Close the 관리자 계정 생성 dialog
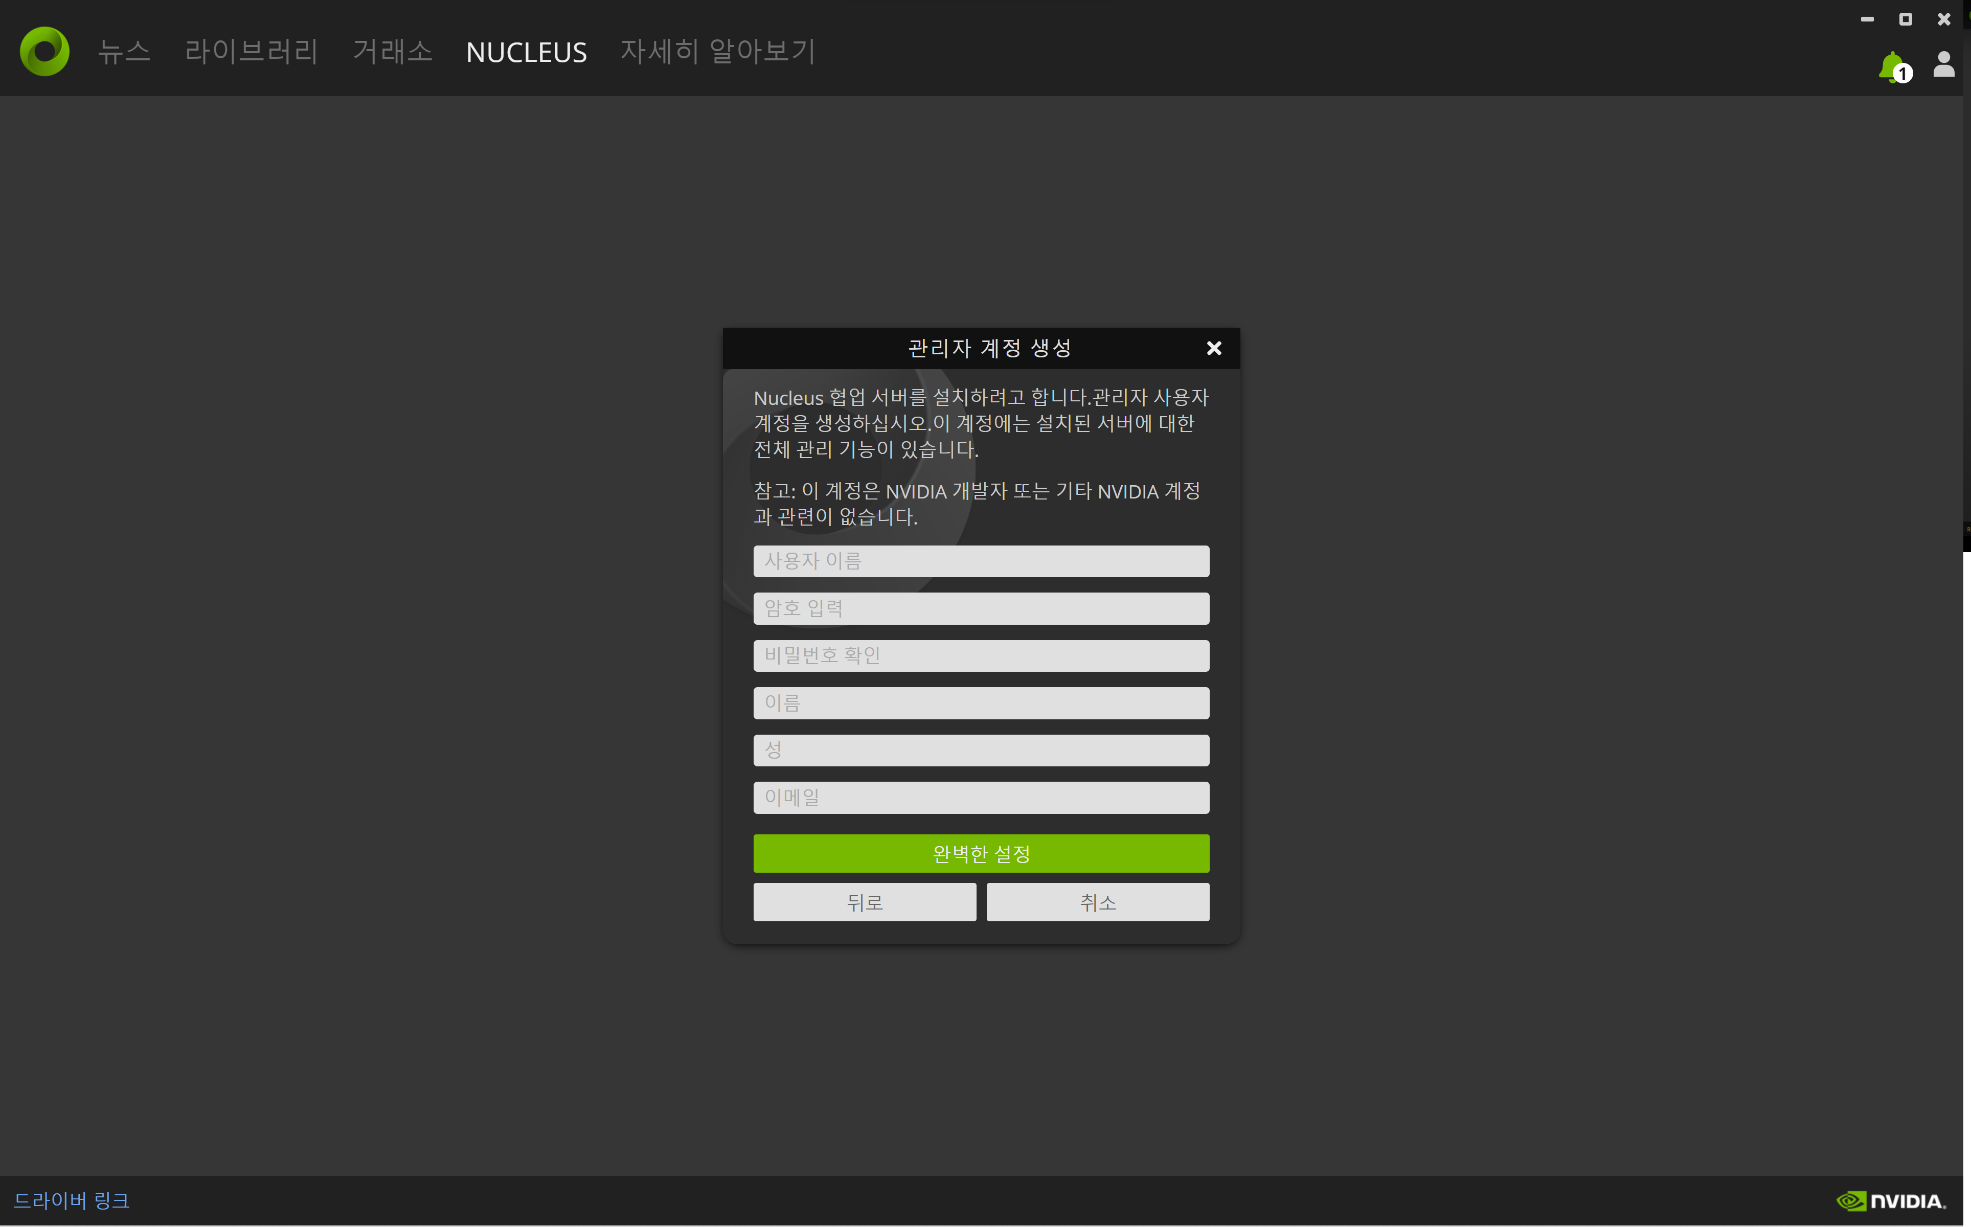 (1213, 348)
